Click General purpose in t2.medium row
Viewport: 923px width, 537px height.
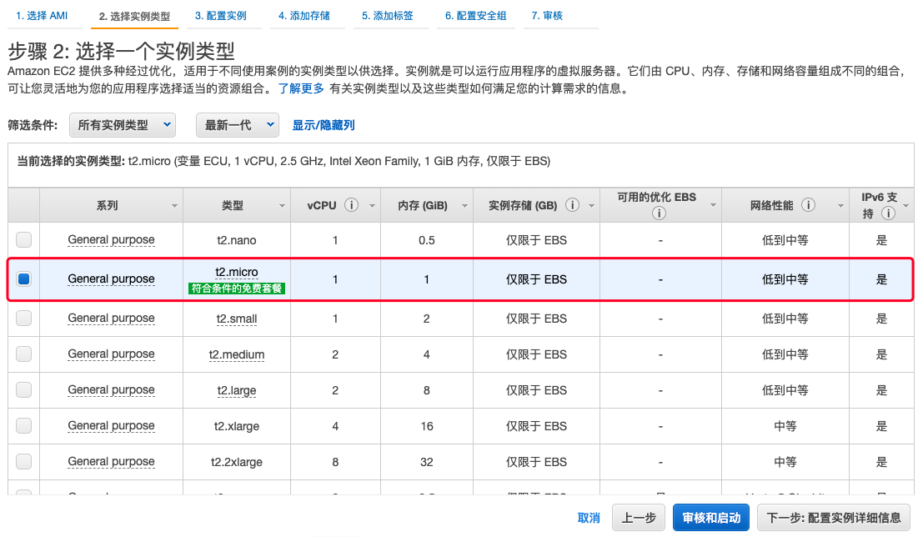pos(111,354)
